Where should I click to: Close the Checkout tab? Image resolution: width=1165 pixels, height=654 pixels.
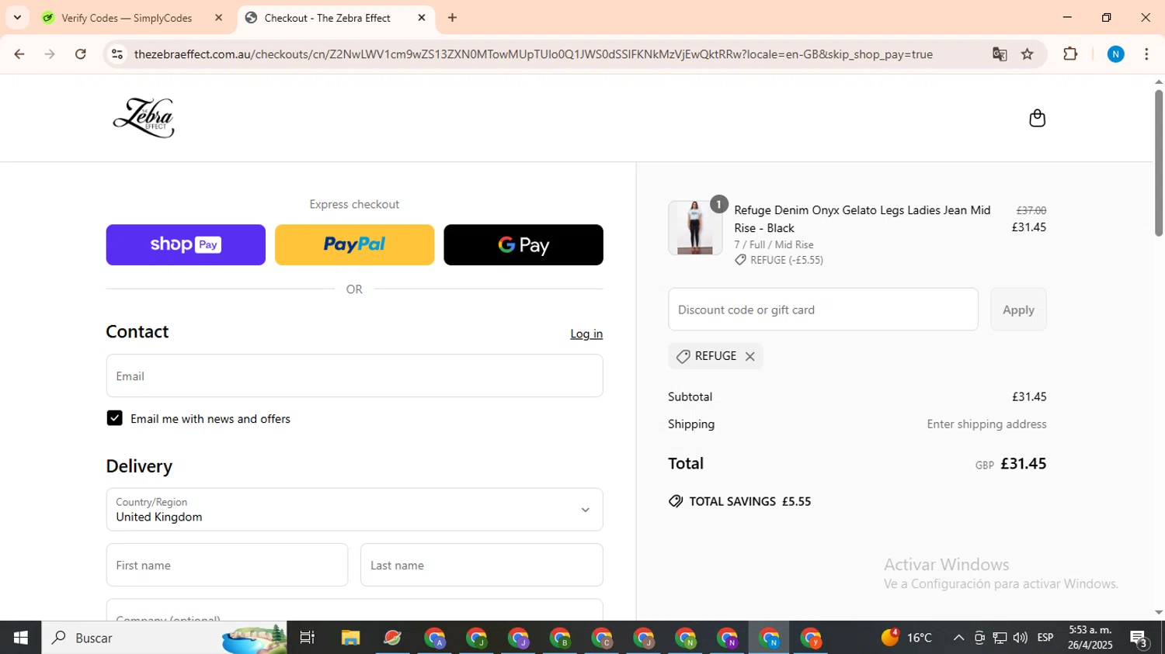coord(422,18)
